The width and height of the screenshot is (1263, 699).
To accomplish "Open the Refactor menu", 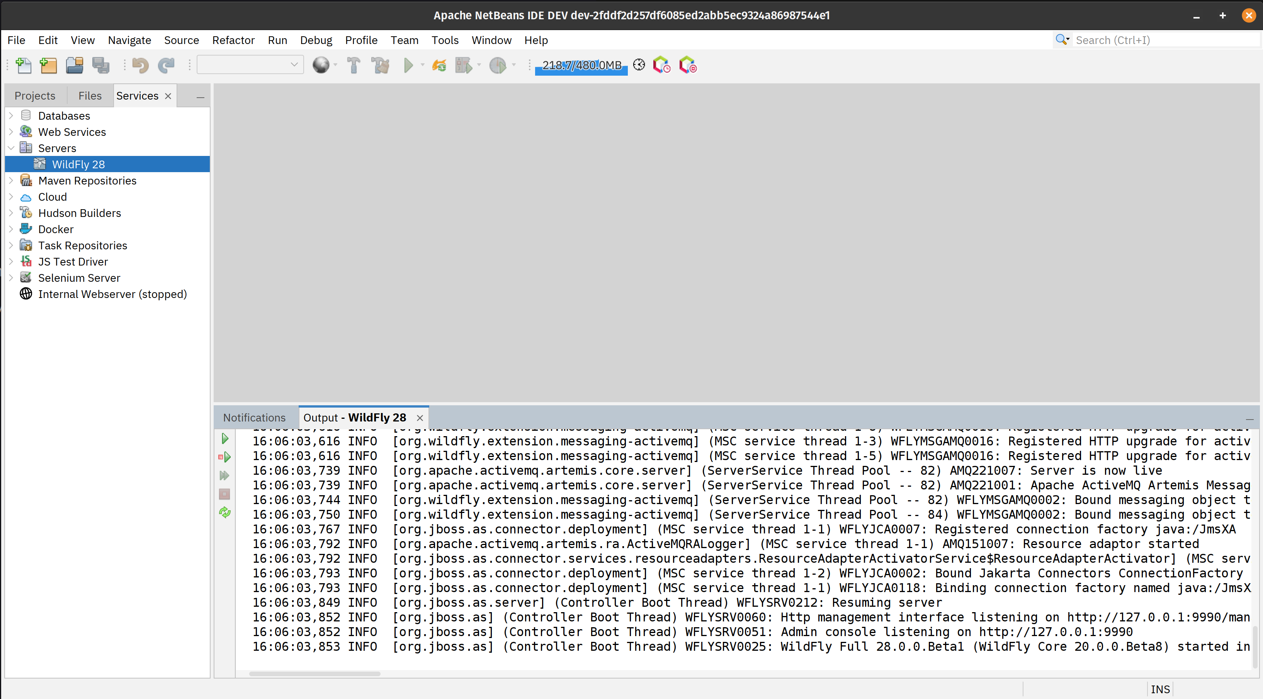I will pos(233,40).
